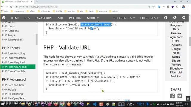This screenshot has height=107, width=191.
Task: Open Parallax how-to link
Action: click(x=176, y=33)
